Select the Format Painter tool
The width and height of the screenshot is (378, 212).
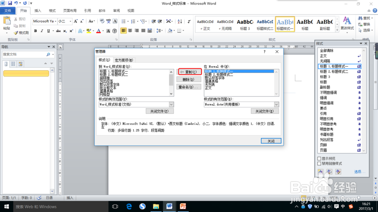[21, 33]
